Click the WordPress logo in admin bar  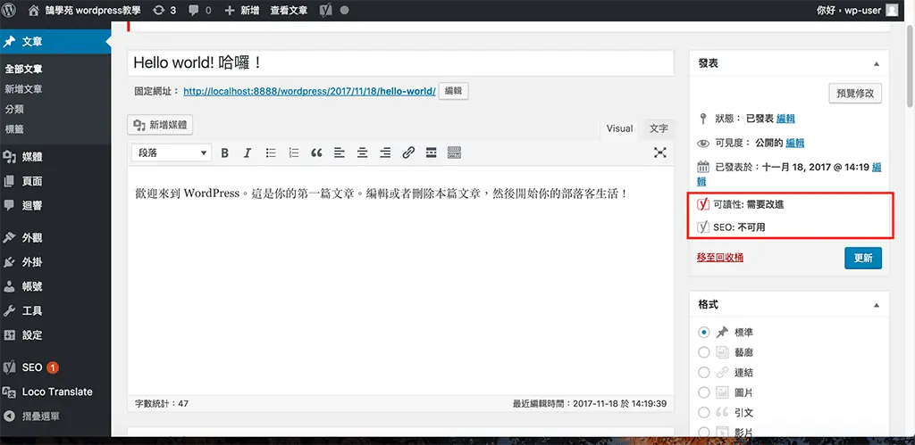pyautogui.click(x=9, y=10)
